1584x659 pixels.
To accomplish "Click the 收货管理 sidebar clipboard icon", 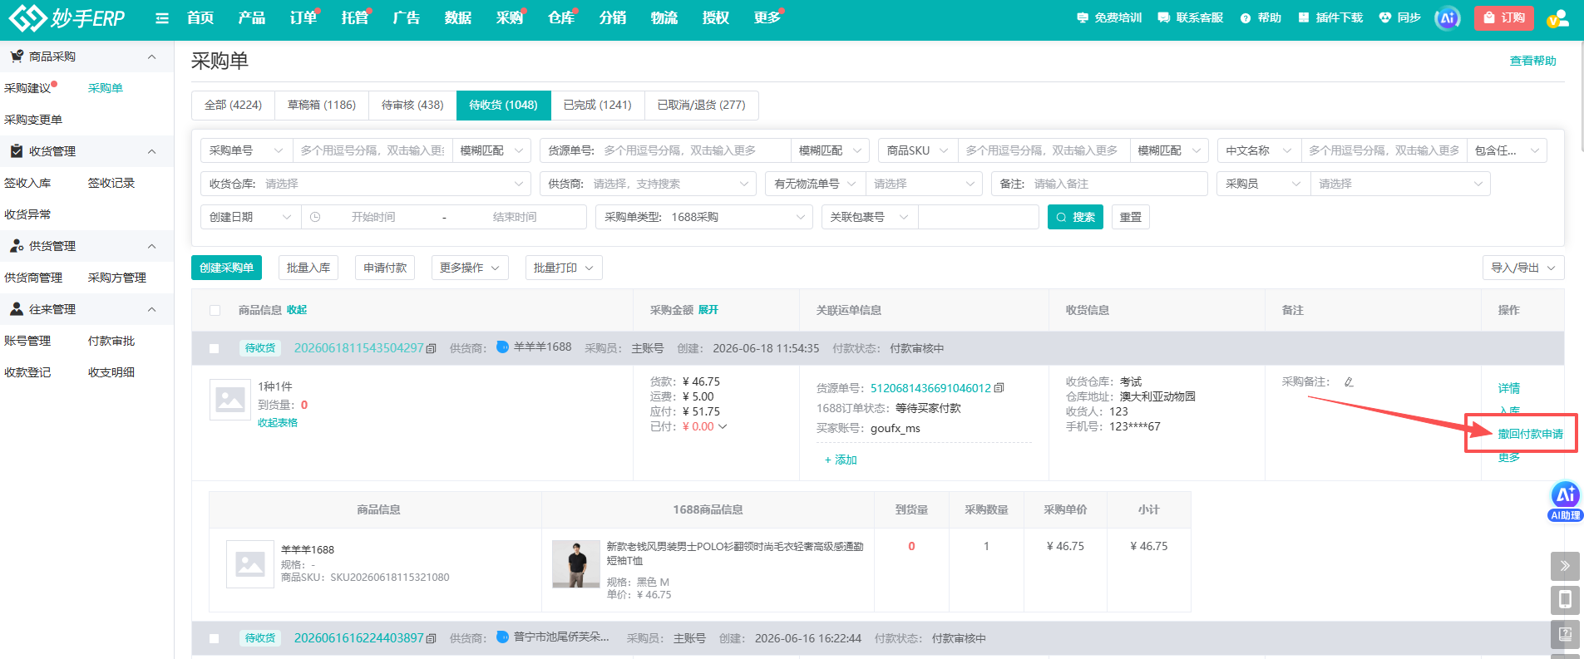I will (17, 151).
